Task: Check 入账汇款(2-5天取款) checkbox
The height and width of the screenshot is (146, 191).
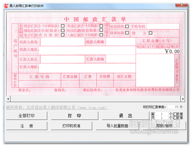Action: pyautogui.click(x=101, y=35)
